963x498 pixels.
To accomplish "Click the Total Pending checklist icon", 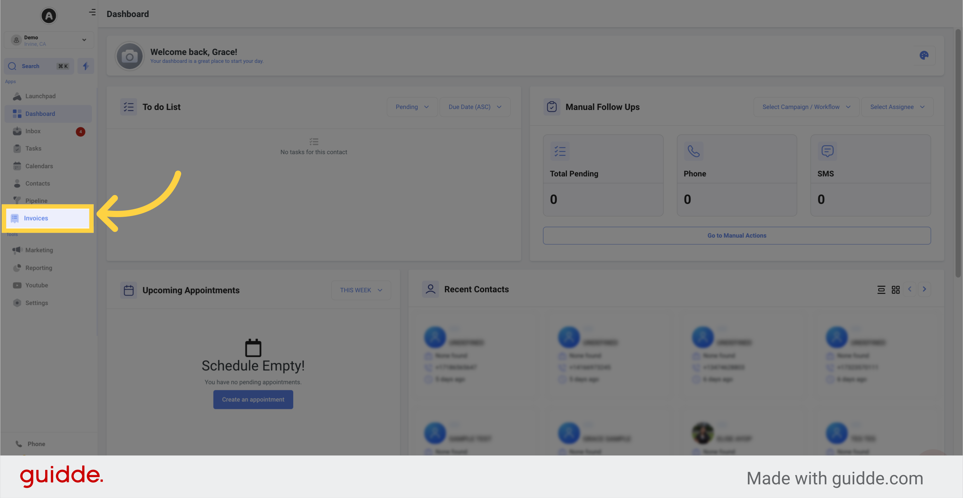I will click(x=560, y=151).
